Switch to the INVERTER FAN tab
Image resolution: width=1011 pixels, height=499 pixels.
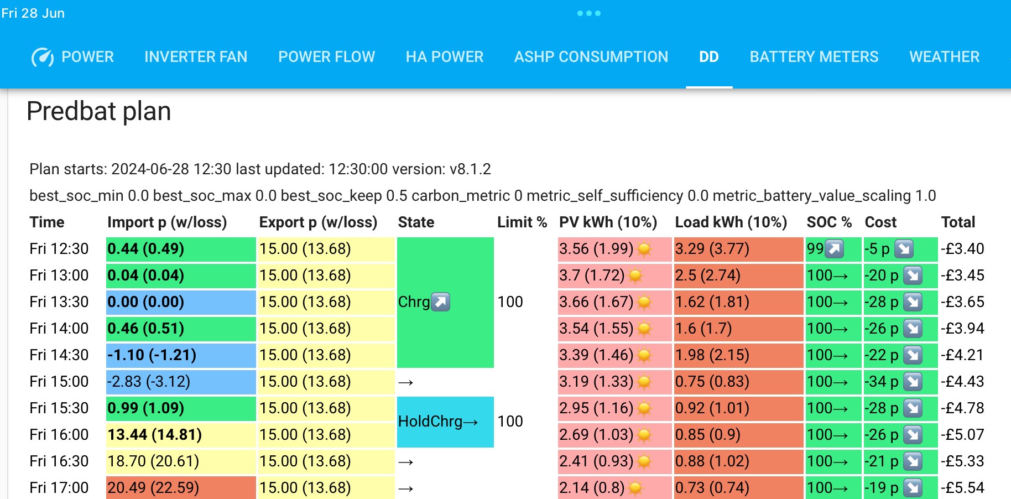click(196, 57)
